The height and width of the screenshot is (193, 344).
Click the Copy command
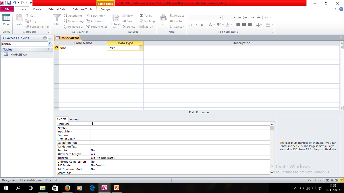pyautogui.click(x=31, y=21)
